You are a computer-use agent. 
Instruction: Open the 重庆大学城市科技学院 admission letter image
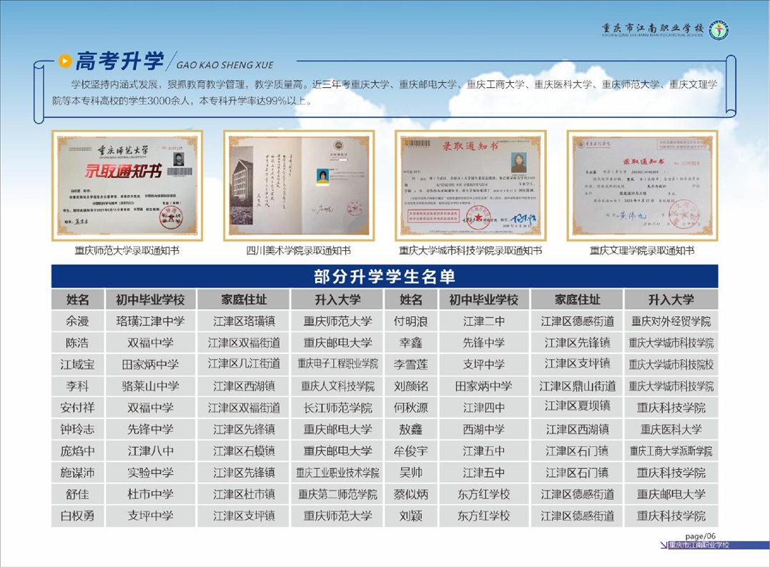click(x=470, y=186)
